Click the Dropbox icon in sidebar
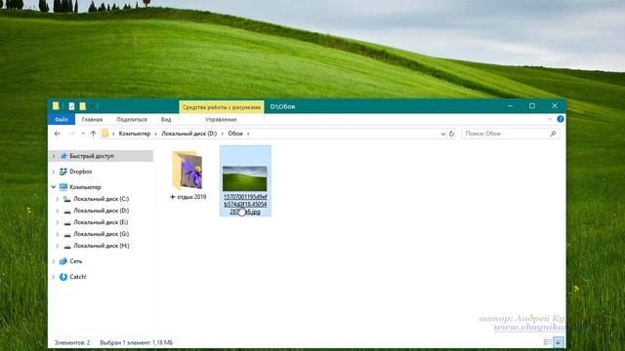Viewport: 625px width, 351px height. (63, 172)
